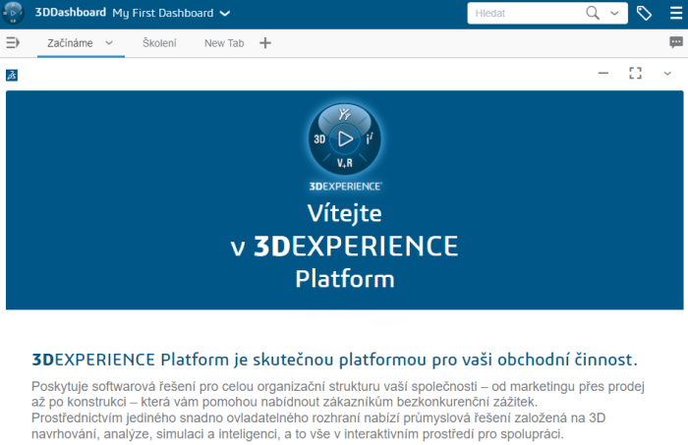Switch to the Školení tab
This screenshot has width=688, height=445.
coord(159,43)
